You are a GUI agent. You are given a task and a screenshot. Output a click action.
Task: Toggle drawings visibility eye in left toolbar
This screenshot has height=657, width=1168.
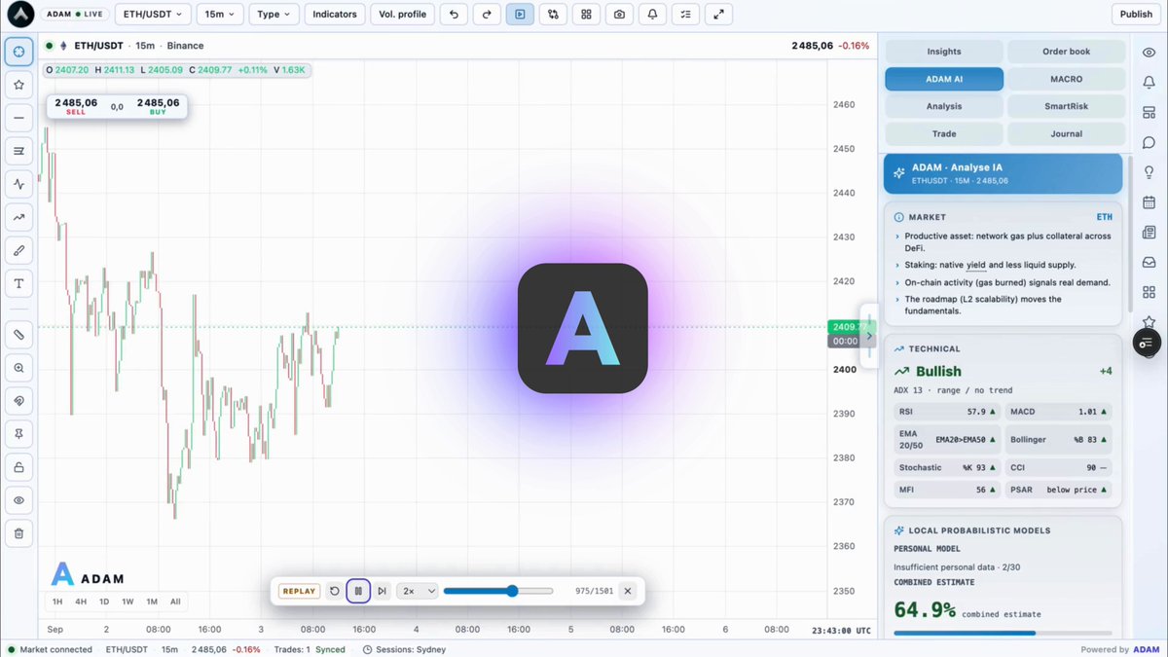tap(18, 500)
